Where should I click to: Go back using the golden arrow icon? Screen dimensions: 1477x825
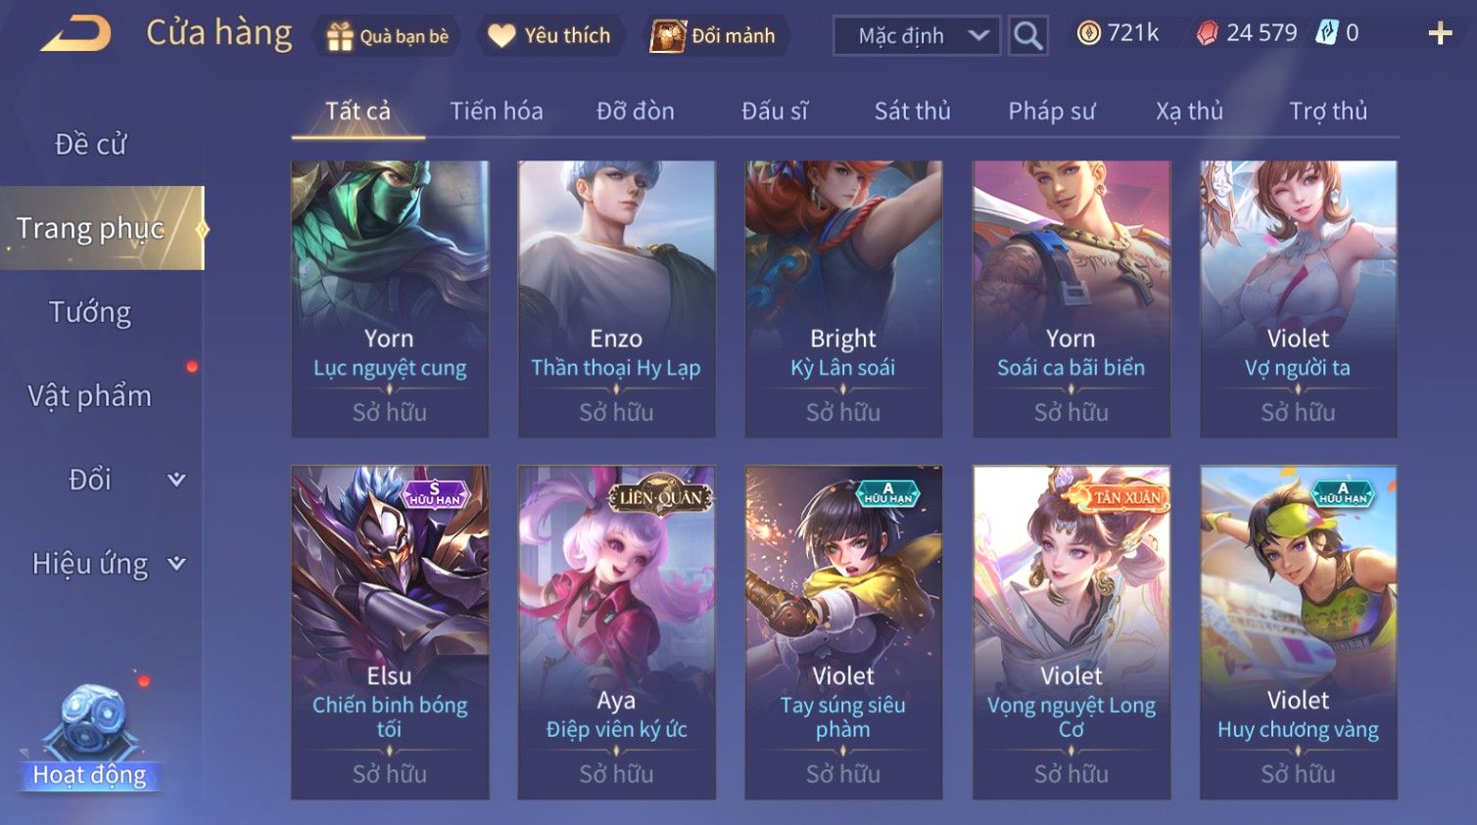click(75, 35)
